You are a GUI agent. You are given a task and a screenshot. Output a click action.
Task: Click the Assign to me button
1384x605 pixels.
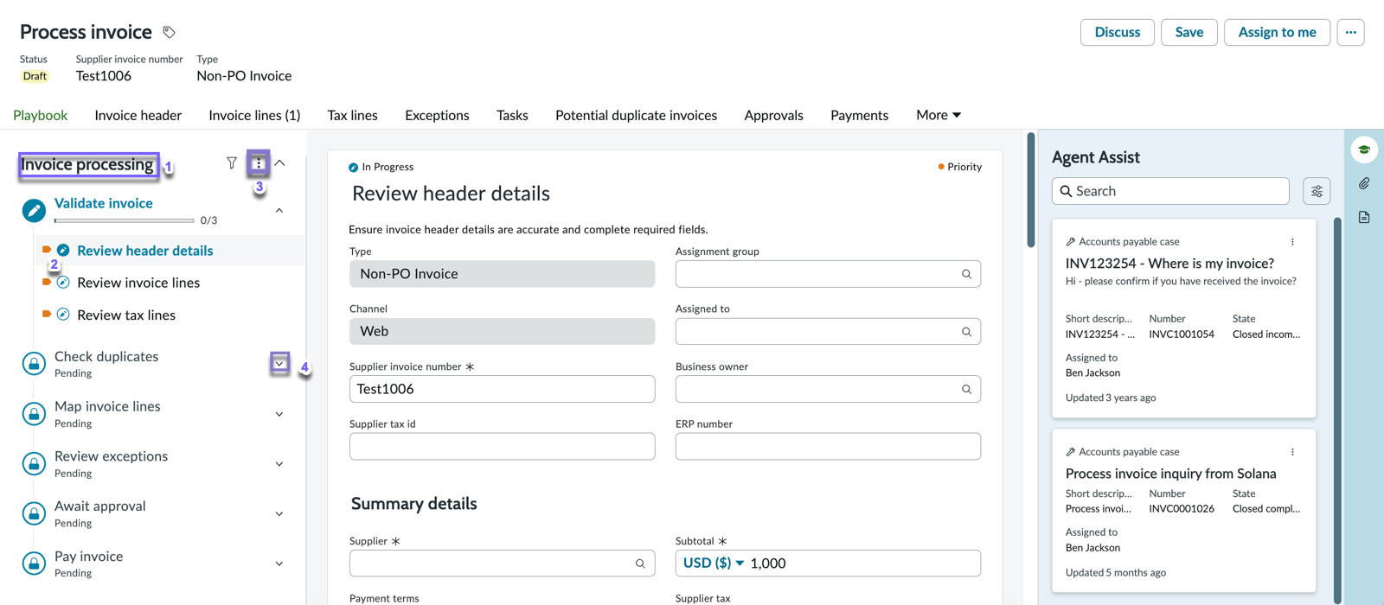(x=1277, y=32)
